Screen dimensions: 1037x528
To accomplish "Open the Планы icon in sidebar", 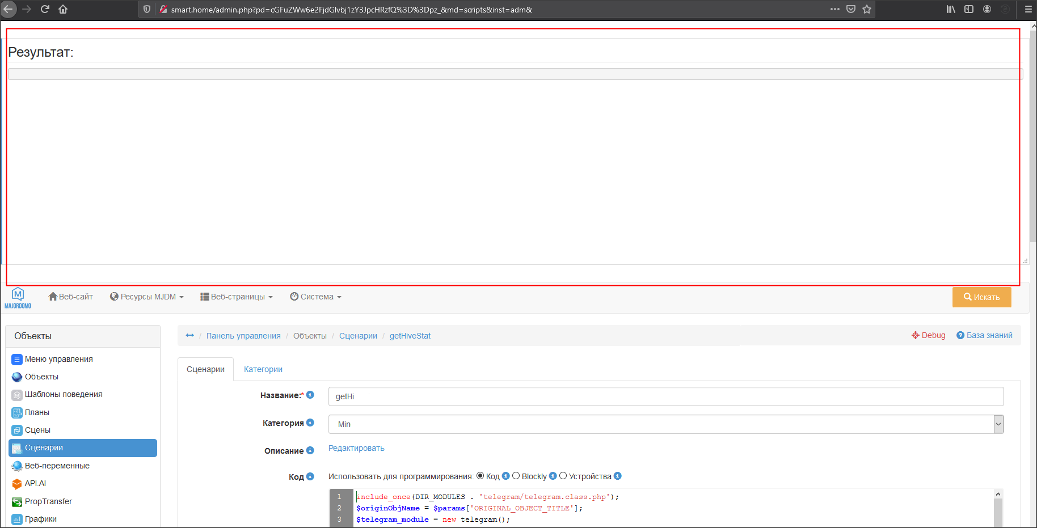I will point(17,413).
